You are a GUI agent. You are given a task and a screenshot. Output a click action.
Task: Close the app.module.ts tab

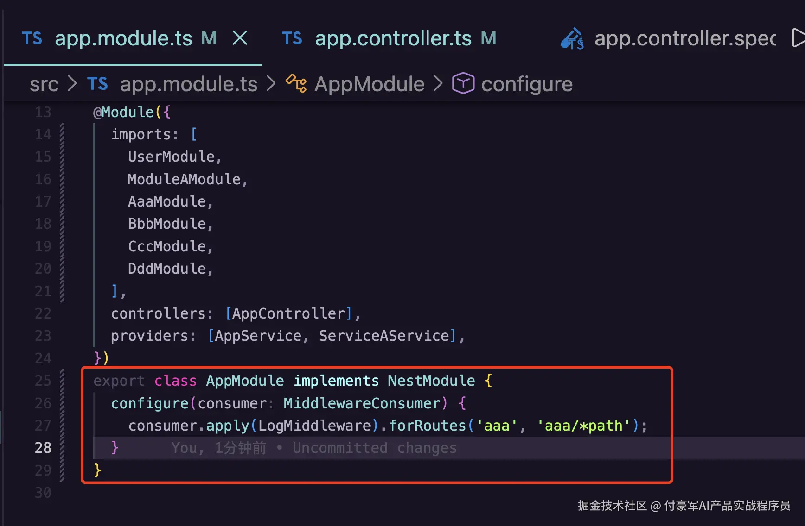[240, 38]
